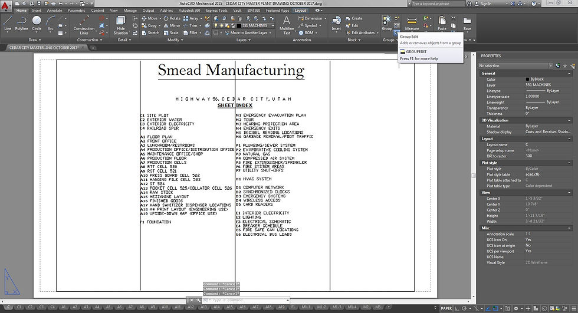
Task: Collapse the View properties section
Action: tap(569, 192)
